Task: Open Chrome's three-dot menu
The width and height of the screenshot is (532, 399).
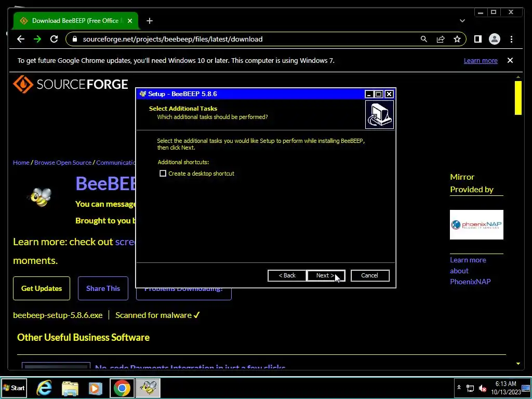Action: (511, 39)
